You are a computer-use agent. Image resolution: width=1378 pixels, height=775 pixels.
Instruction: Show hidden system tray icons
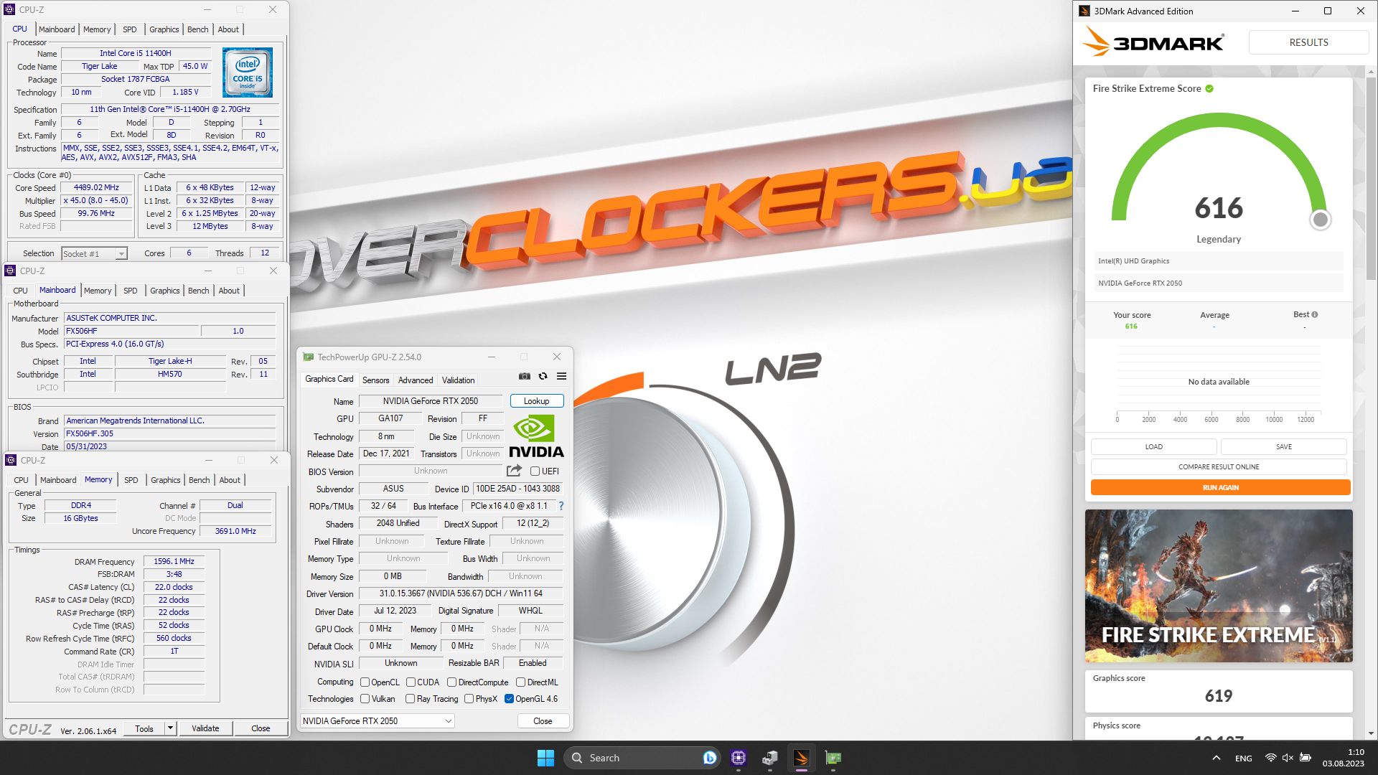coord(1216,758)
